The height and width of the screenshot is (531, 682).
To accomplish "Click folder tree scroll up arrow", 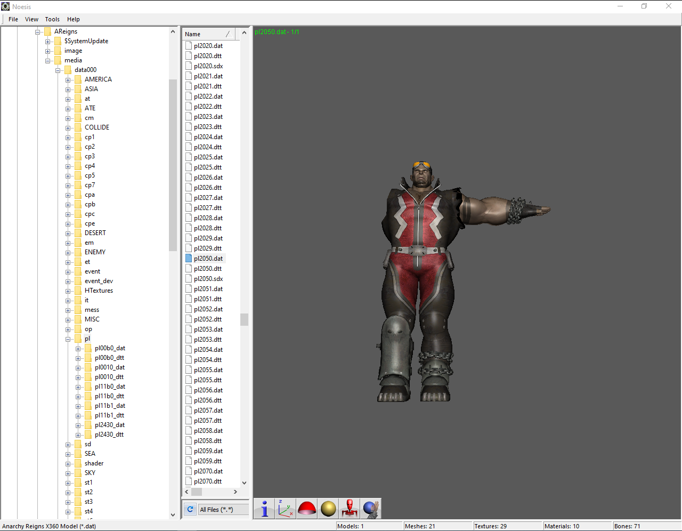I will [x=173, y=31].
